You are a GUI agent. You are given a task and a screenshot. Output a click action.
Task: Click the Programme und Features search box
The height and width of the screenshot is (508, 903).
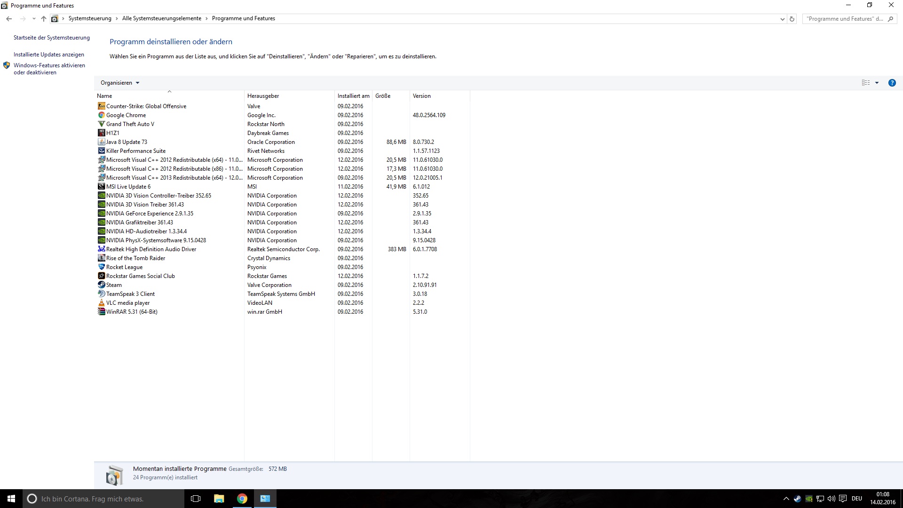[844, 19]
